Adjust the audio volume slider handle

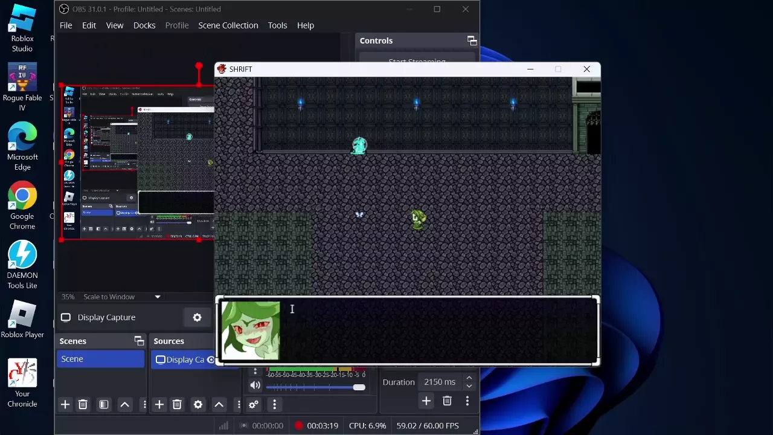click(359, 387)
